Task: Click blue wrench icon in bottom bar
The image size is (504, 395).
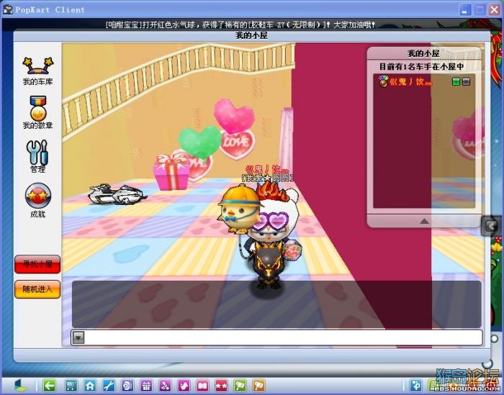Action: point(109,386)
